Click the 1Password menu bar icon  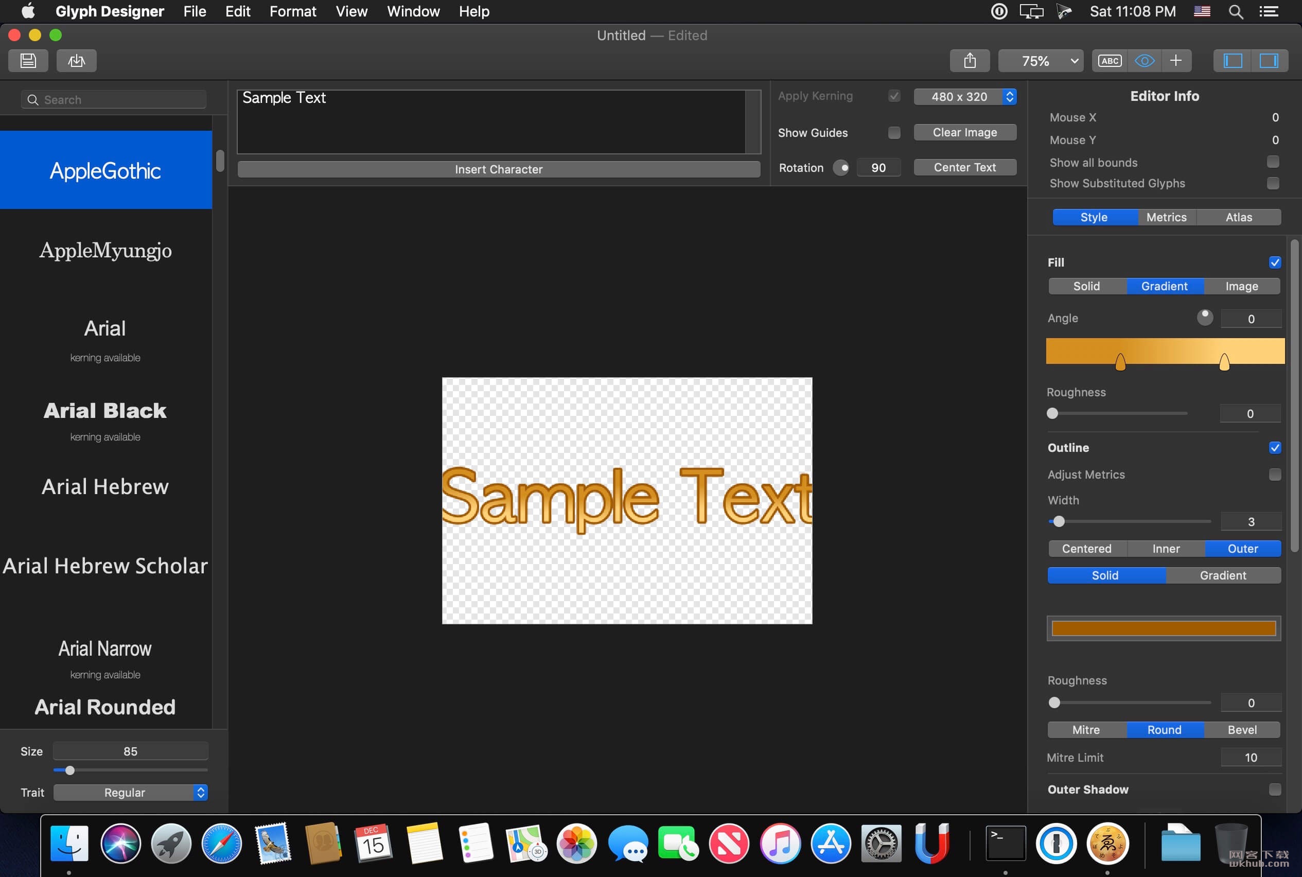[999, 12]
